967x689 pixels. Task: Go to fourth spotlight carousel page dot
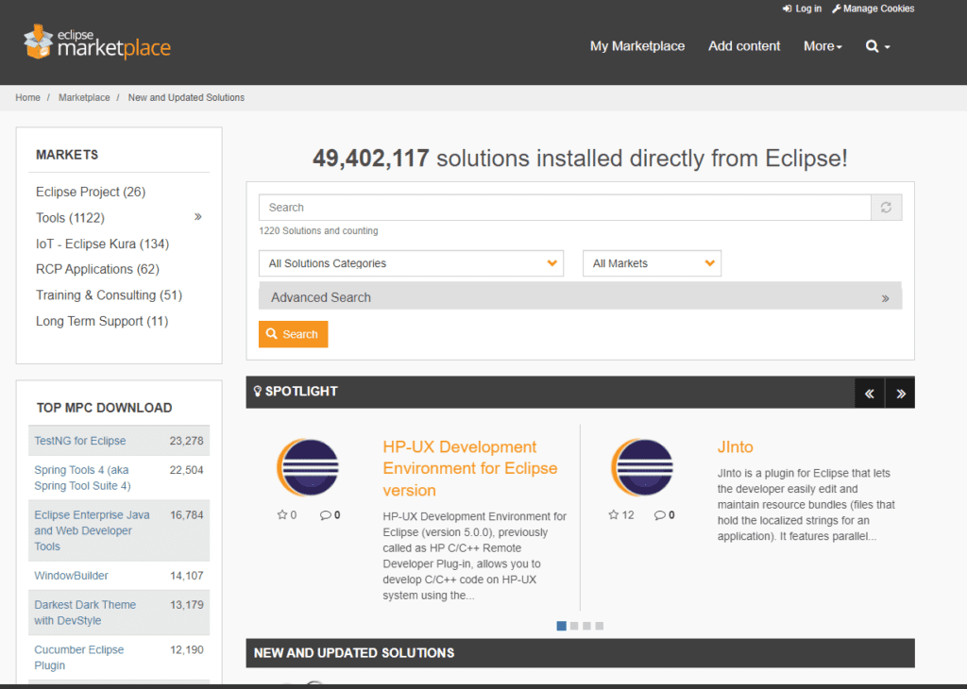click(x=600, y=626)
